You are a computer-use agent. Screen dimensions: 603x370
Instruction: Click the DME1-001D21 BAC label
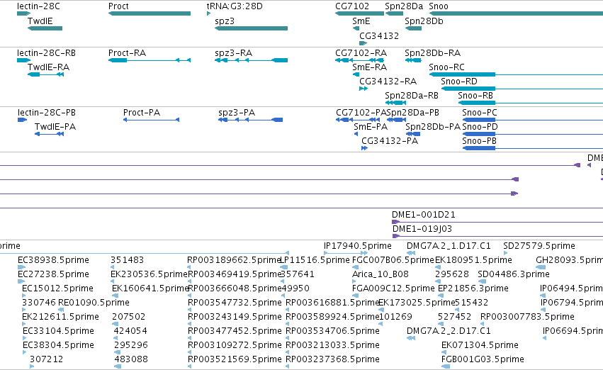pyautogui.click(x=424, y=214)
